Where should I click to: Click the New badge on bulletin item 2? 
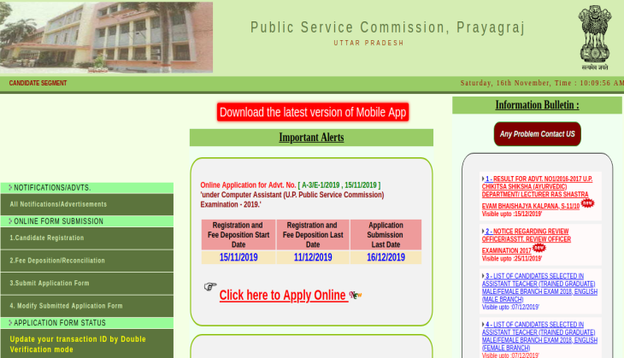click(x=539, y=248)
